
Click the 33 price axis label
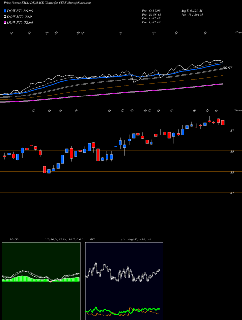[x=232, y=173]
